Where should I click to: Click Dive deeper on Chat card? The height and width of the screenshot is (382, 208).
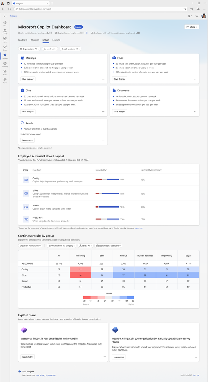point(28,112)
